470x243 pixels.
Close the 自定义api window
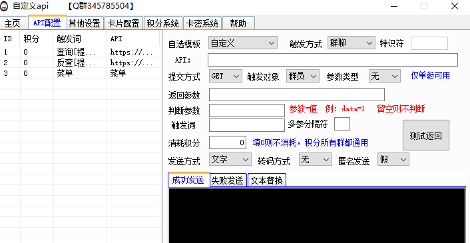(x=455, y=6)
